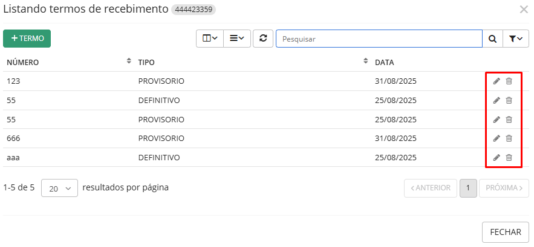Edit the term numbered 123

pyautogui.click(x=497, y=81)
